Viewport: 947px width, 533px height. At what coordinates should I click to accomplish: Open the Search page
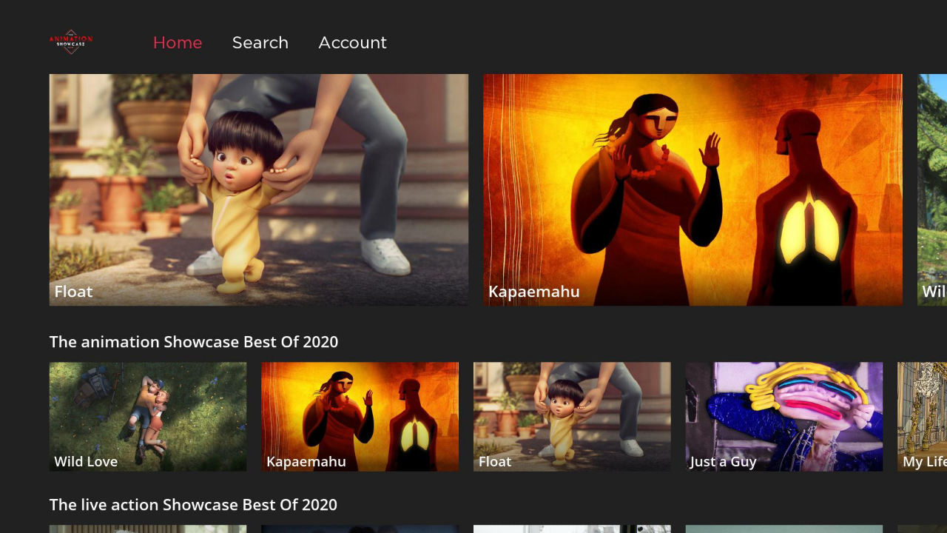pos(260,42)
